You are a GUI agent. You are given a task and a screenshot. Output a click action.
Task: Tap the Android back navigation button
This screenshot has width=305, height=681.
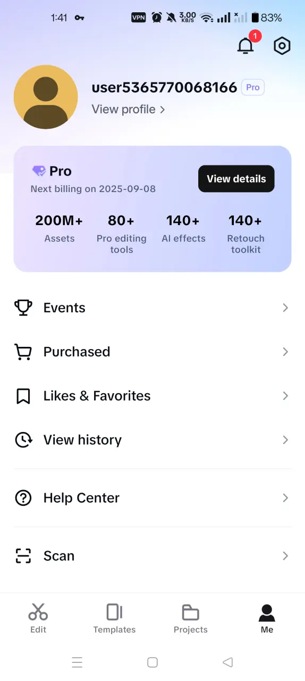(228, 662)
